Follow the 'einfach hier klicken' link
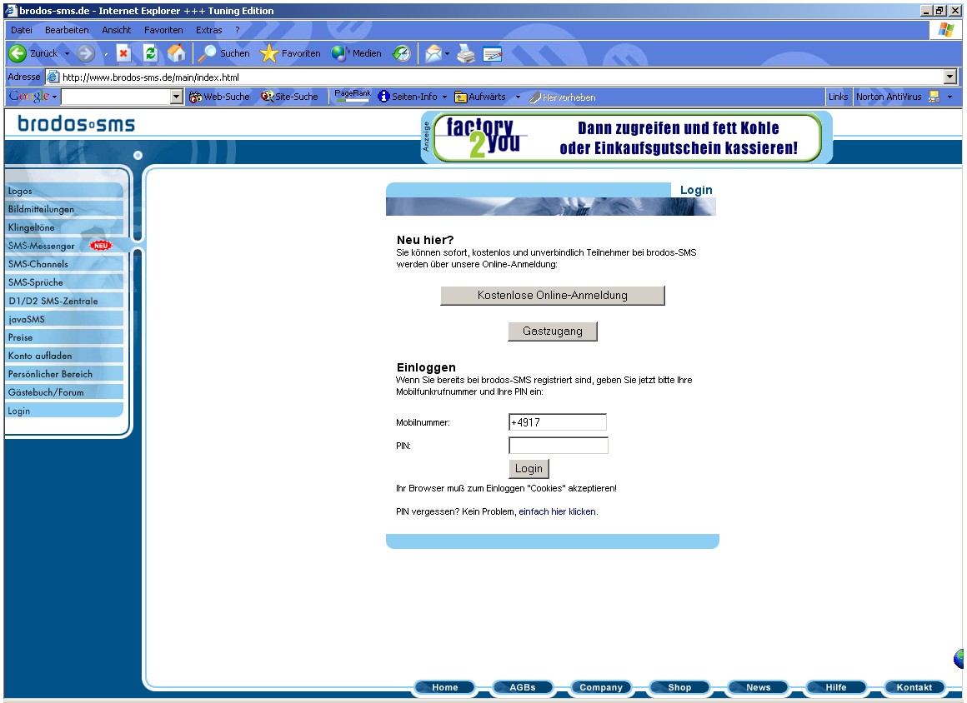Image resolution: width=967 pixels, height=703 pixels. 558,512
